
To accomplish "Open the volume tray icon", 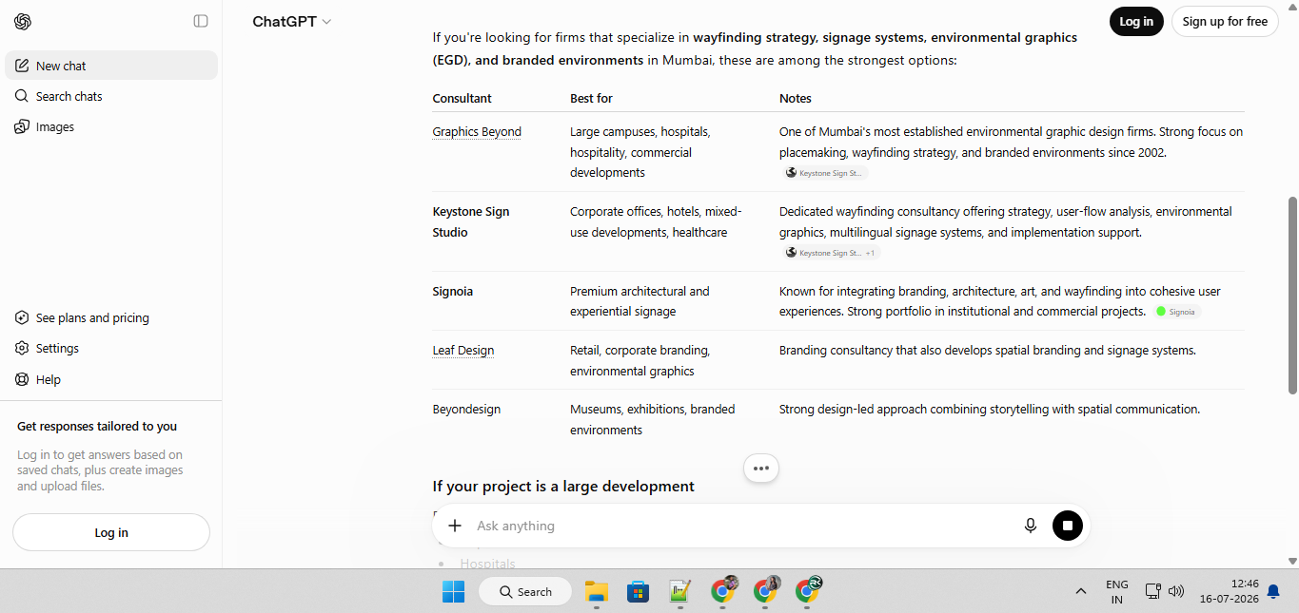I will pos(1176,591).
